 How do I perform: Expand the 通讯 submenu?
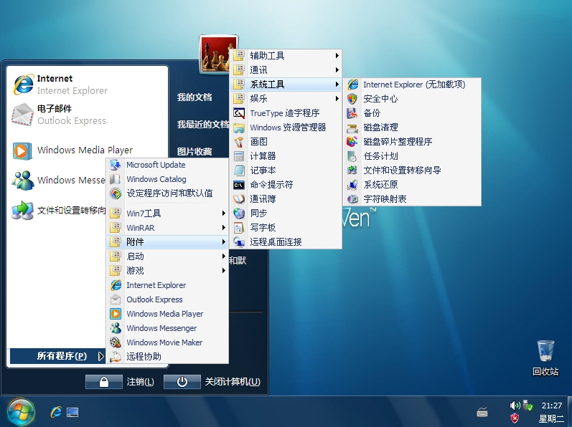click(x=286, y=70)
